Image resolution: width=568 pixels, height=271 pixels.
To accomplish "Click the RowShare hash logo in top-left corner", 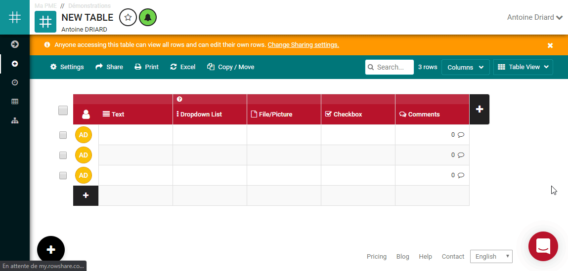I will tap(15, 17).
